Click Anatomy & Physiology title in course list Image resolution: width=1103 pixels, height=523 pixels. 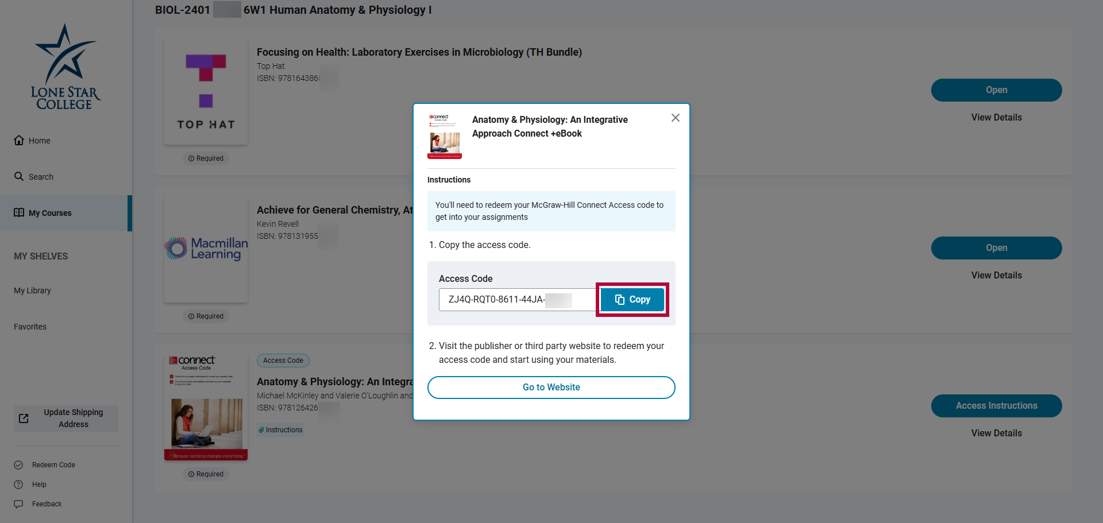335,382
